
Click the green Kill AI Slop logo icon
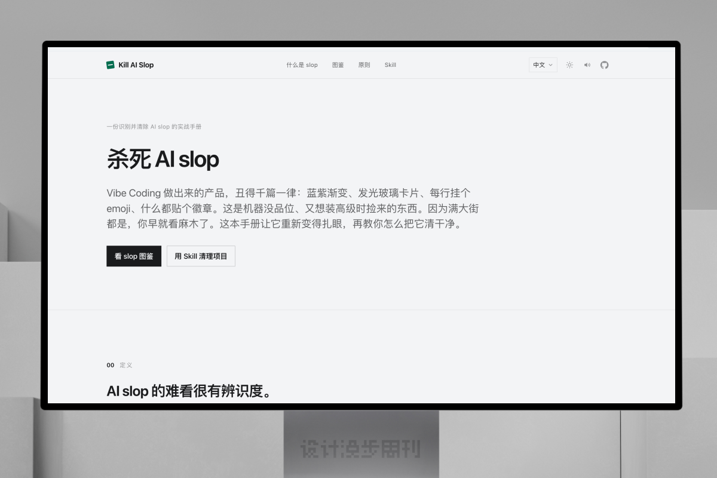(x=111, y=65)
